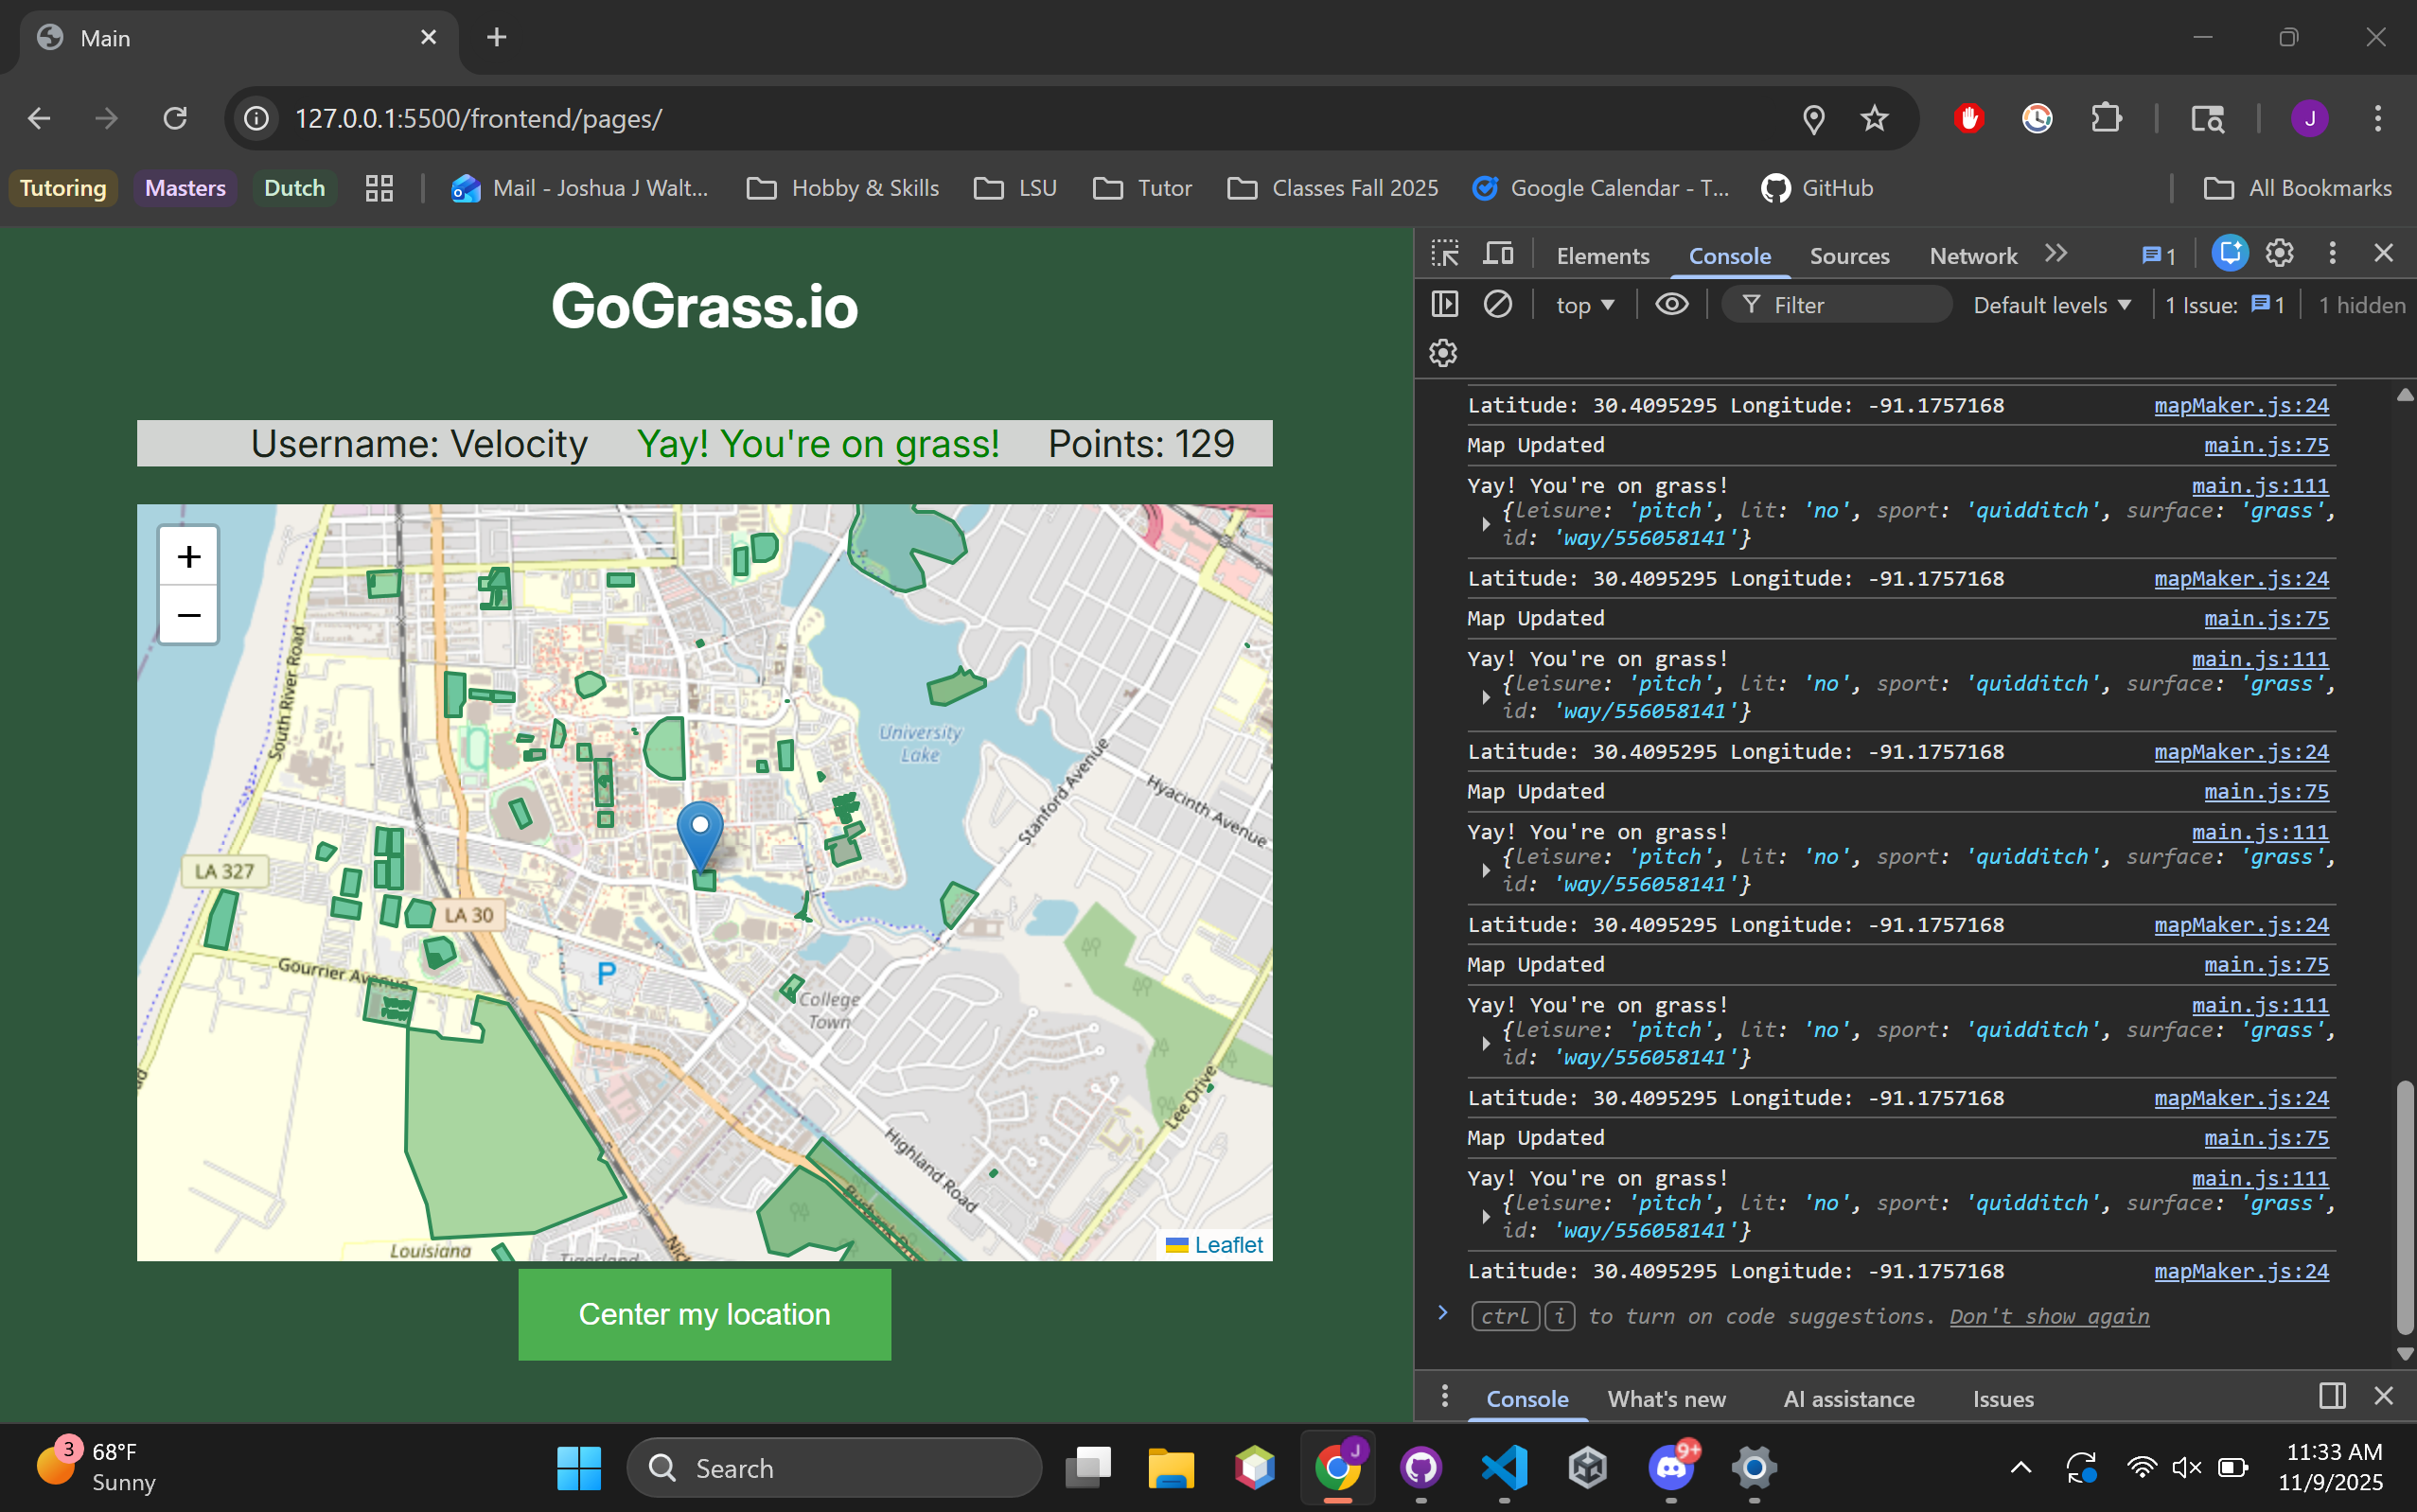Switch to the Sources tab
The height and width of the screenshot is (1512, 2417).
pos(1849,256)
